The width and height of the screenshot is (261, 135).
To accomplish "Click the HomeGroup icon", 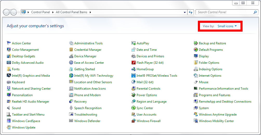I will (x=133, y=69).
